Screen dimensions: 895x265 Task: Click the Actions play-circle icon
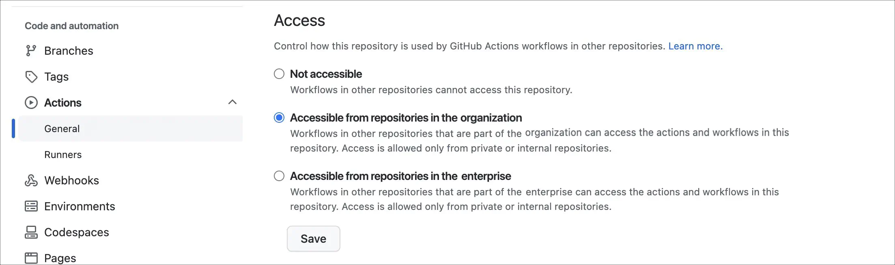31,103
